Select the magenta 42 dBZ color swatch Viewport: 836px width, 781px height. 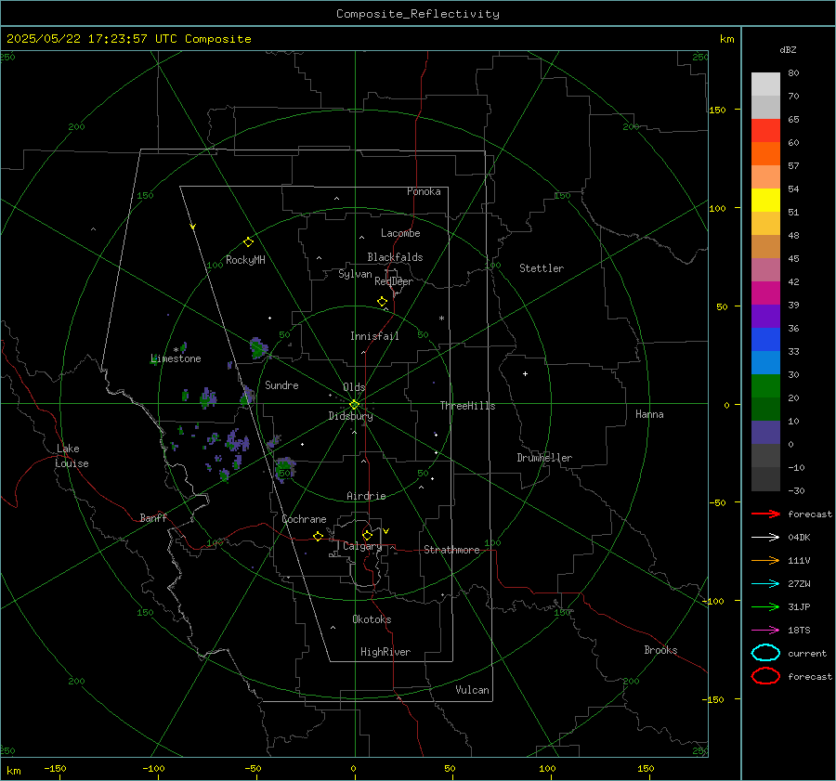[765, 293]
